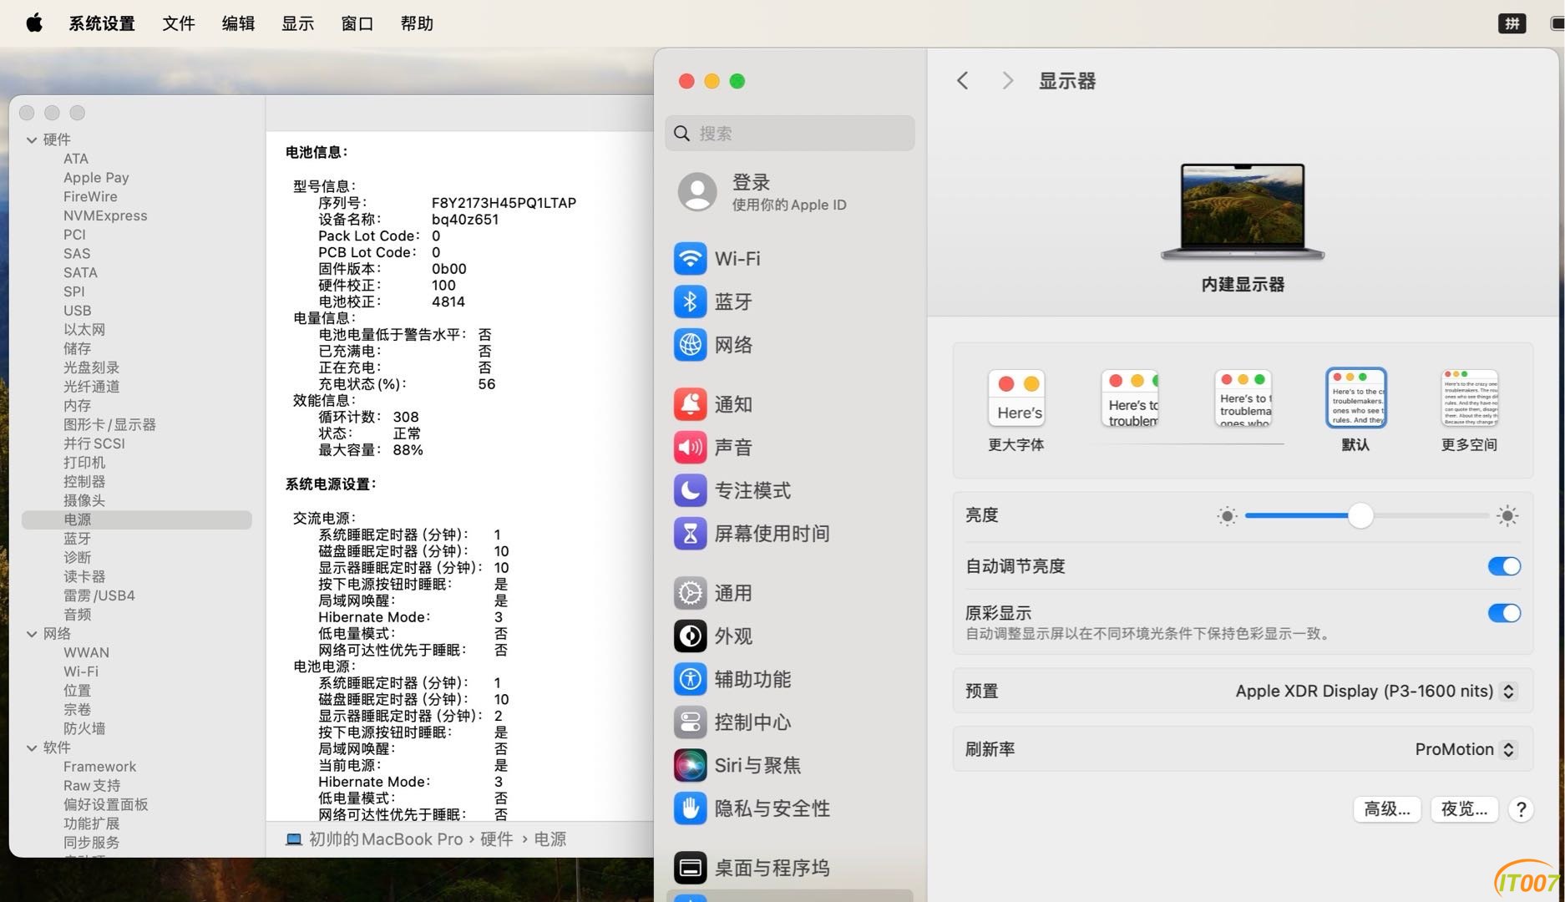Select 更多空间 resolution option
The image size is (1565, 902).
(x=1469, y=411)
